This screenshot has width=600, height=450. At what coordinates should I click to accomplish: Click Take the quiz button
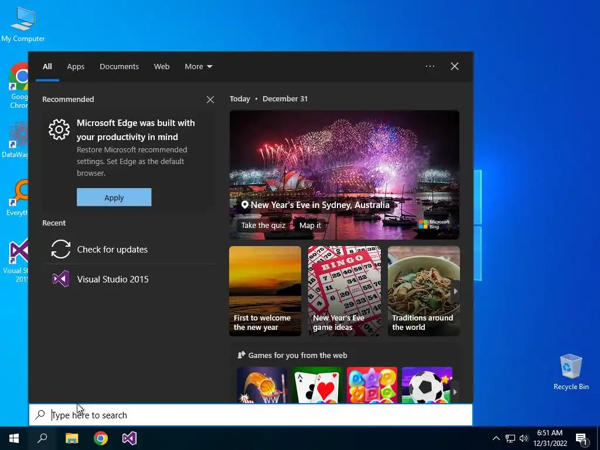[263, 225]
